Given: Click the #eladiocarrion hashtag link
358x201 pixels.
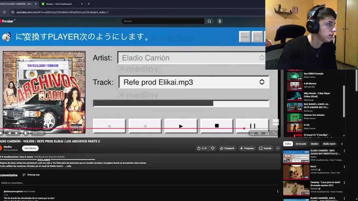Looking at the screenshot, I should 42,157.
